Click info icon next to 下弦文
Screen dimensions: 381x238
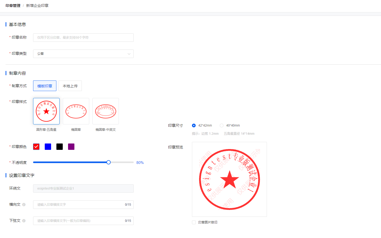[24, 221]
